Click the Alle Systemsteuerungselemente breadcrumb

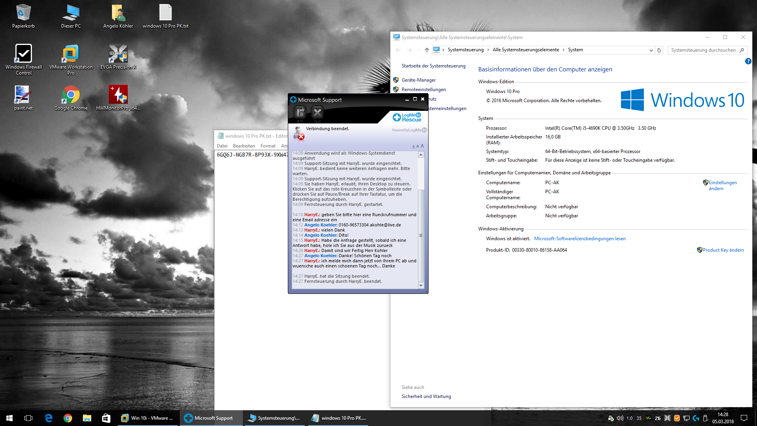click(526, 50)
